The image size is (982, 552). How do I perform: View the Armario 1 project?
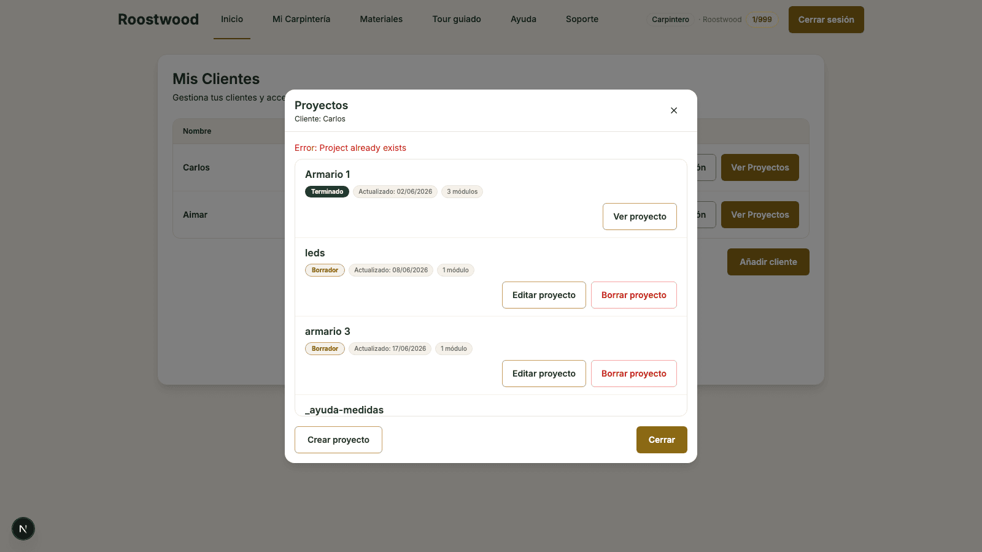click(640, 217)
